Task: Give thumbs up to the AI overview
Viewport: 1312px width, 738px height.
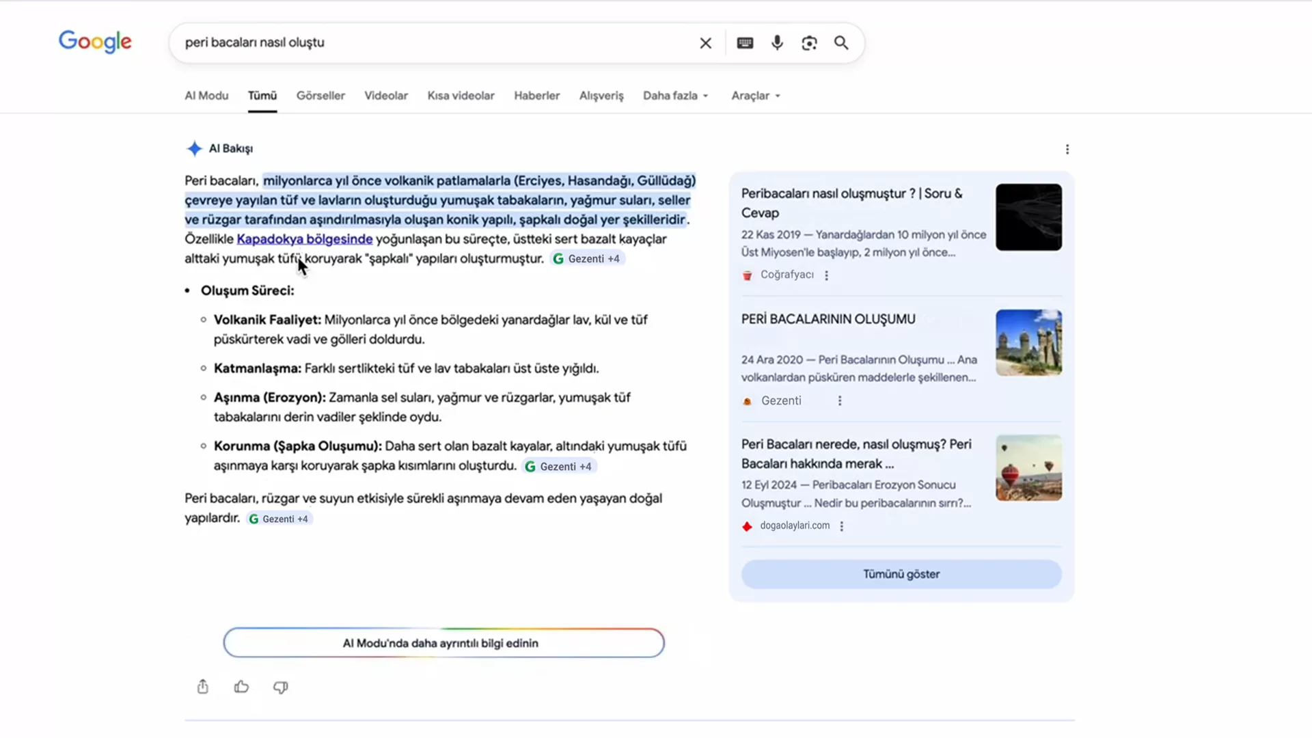Action: (242, 687)
